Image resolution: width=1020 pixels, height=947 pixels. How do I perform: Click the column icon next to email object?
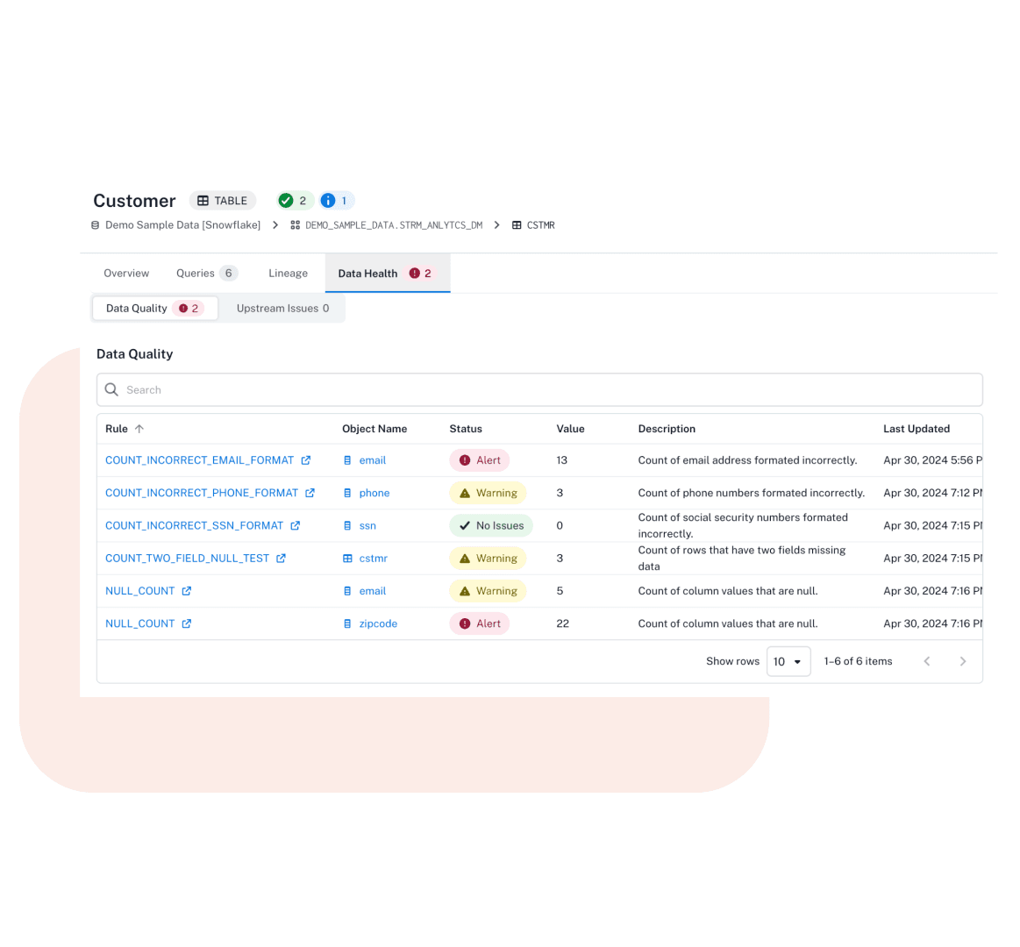tap(348, 459)
